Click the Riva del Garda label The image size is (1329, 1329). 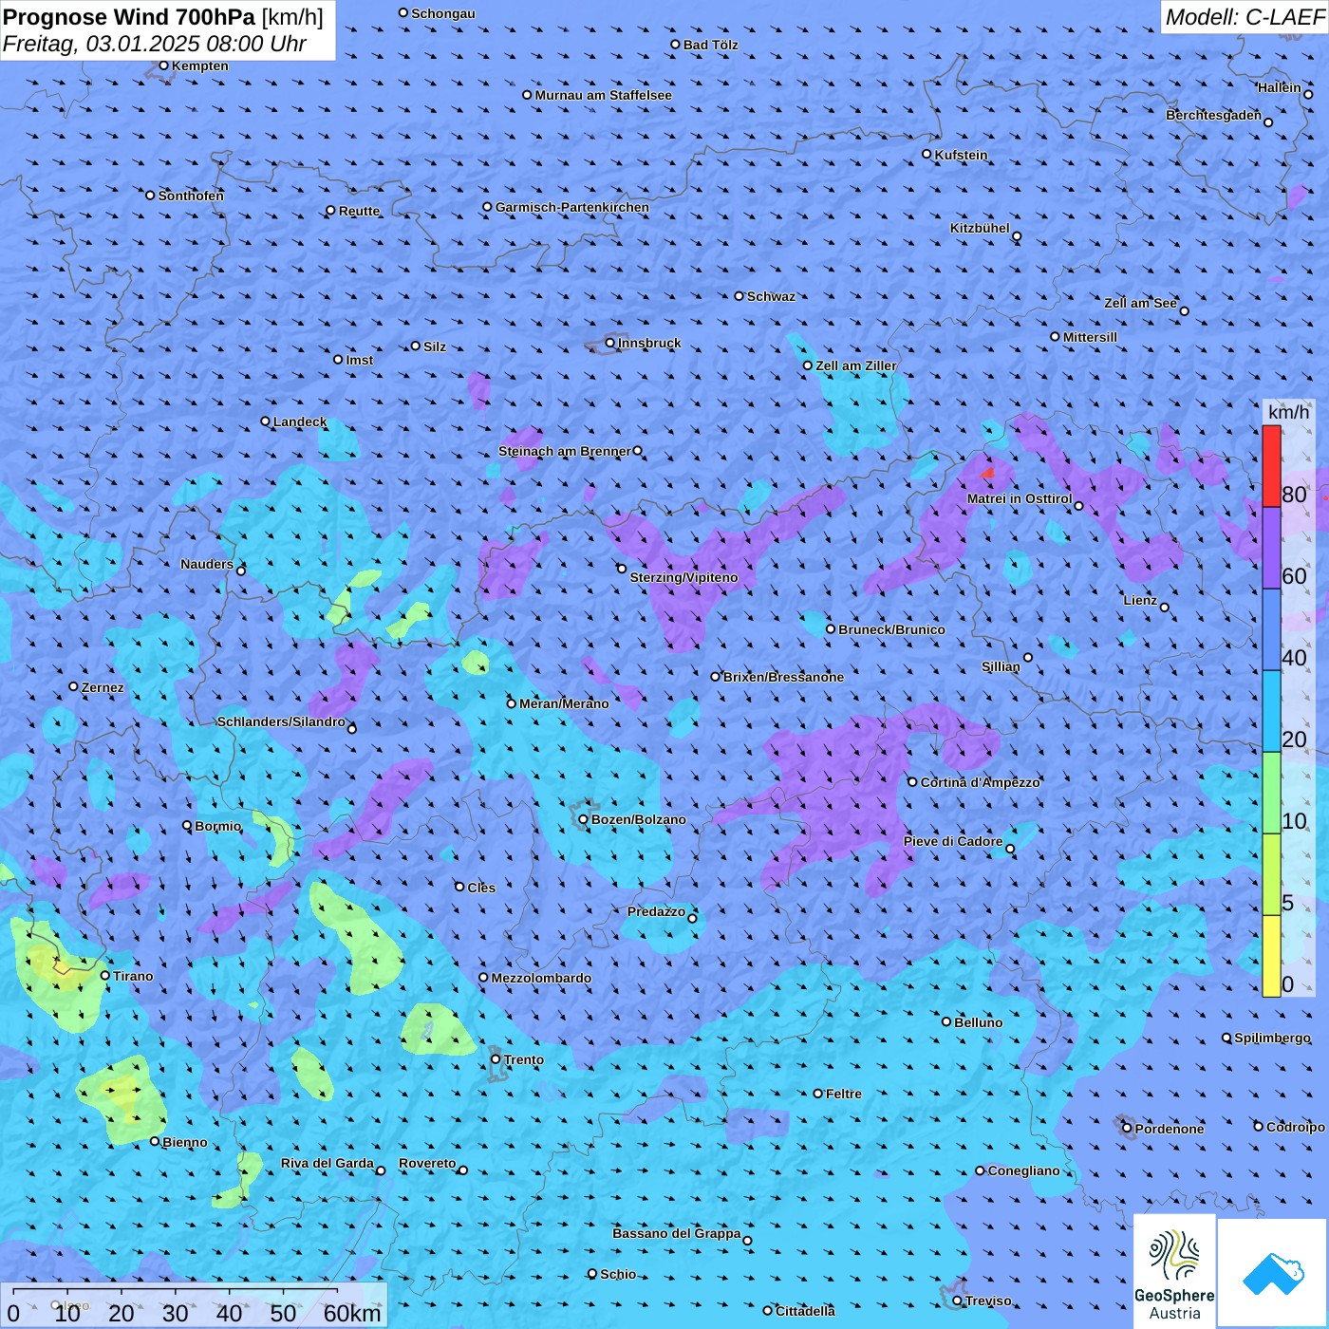click(x=328, y=1163)
